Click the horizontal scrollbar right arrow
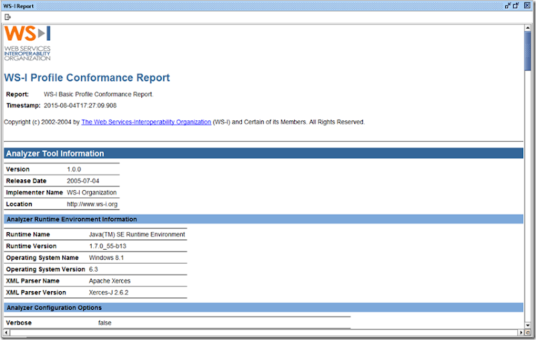Viewport: 536px width, 340px height. click(x=521, y=332)
